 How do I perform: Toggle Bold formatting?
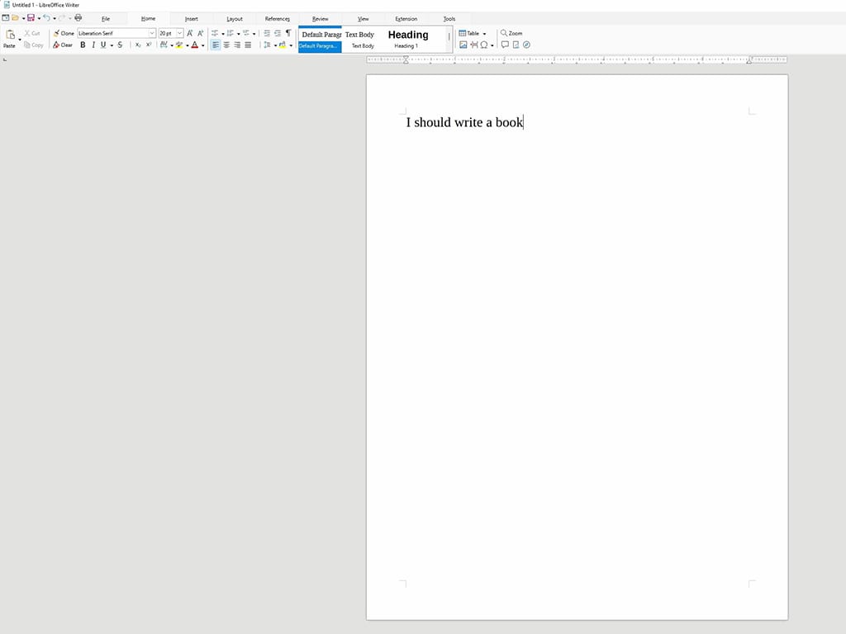tap(83, 45)
